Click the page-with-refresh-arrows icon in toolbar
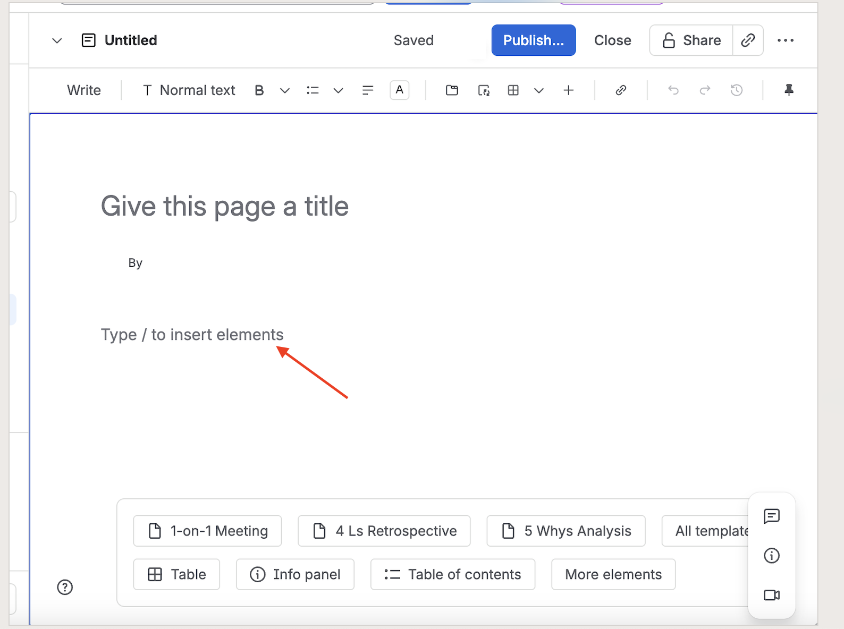844x629 pixels. click(484, 90)
